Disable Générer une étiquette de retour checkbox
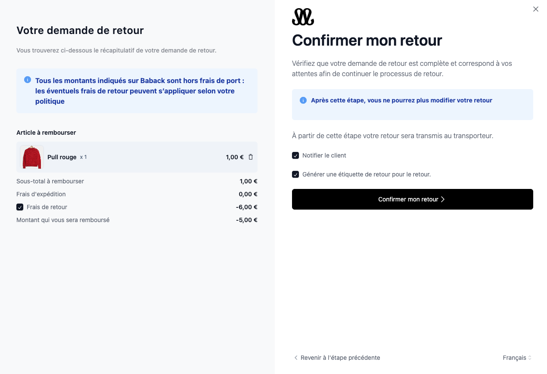 coord(295,174)
